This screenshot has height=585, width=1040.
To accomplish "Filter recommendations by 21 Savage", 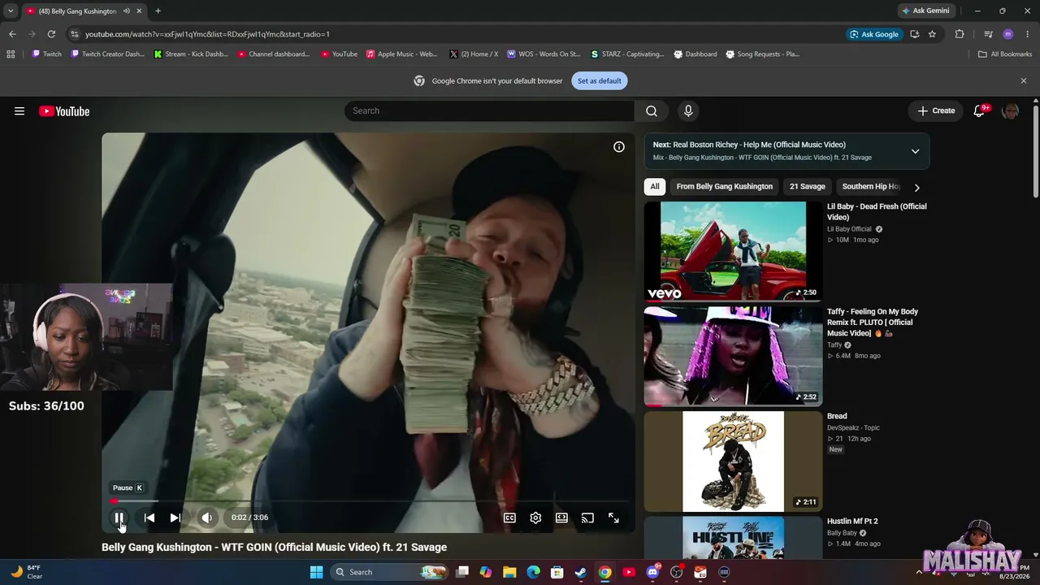I will (808, 186).
